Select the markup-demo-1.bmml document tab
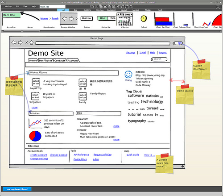 coord(17,189)
